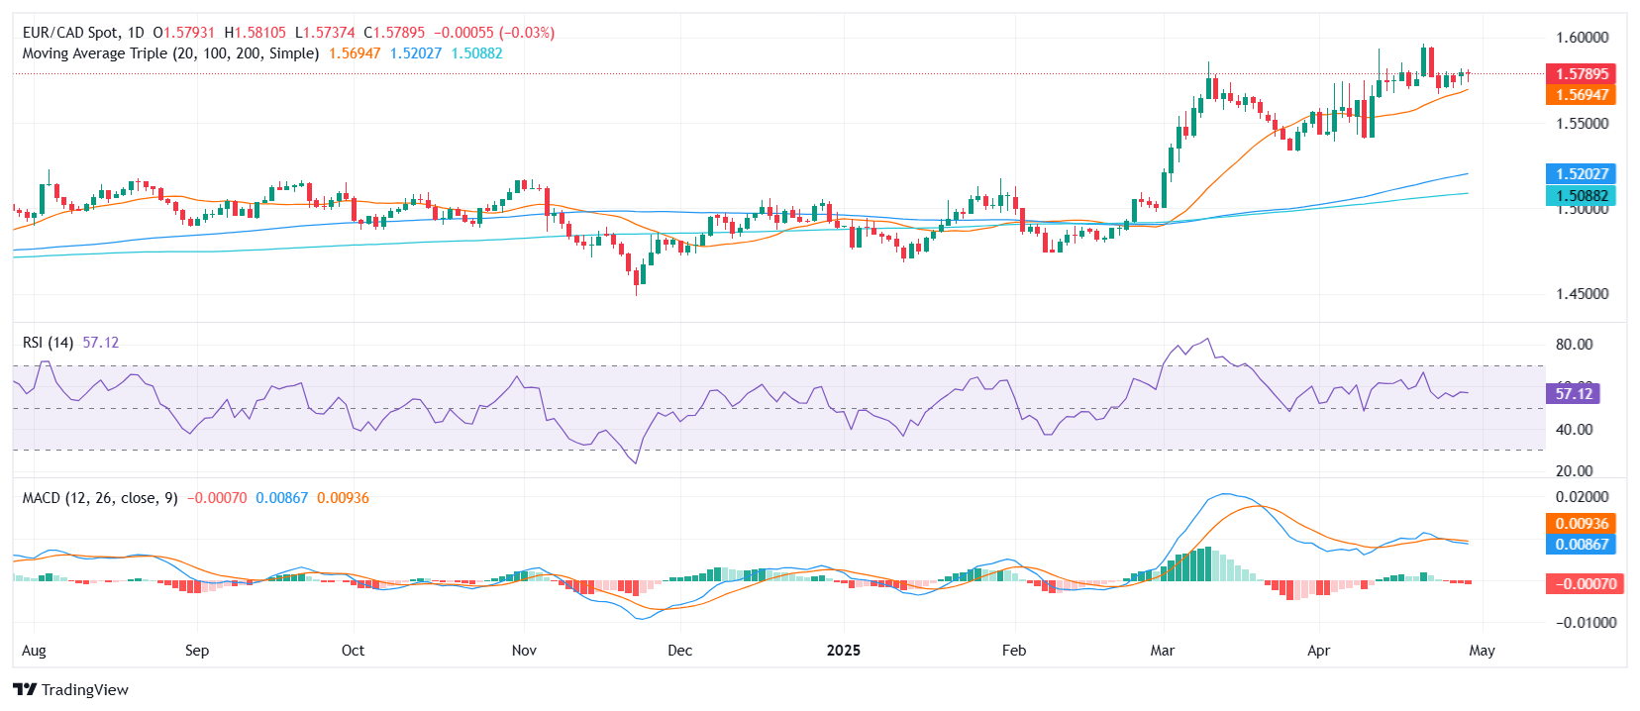Click the TradingView logo icon
This screenshot has width=1640, height=711.
25,690
